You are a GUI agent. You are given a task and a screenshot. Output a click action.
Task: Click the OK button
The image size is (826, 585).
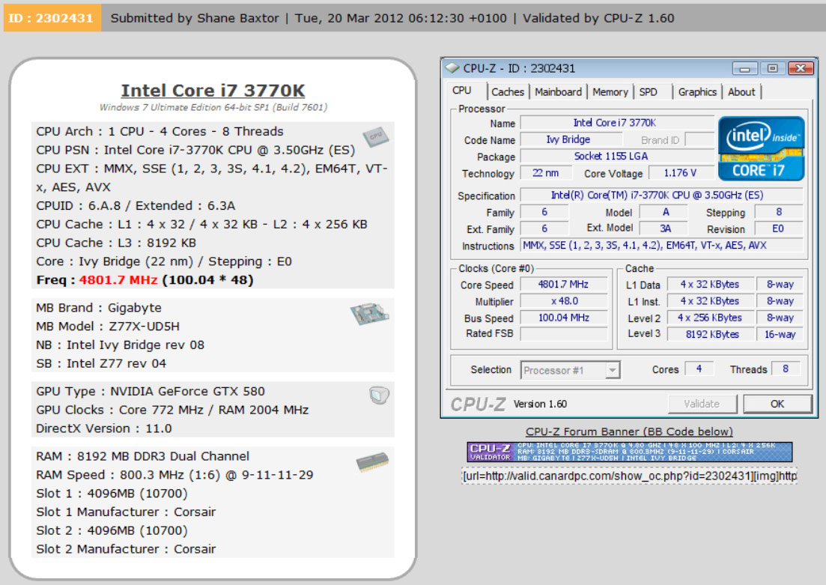tap(777, 404)
